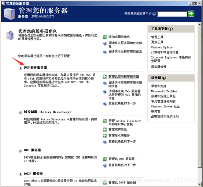Click help icon for 复查此角色的下一步 under 应用程序服务器
This screenshot has width=203, height=187.
coord(105,104)
